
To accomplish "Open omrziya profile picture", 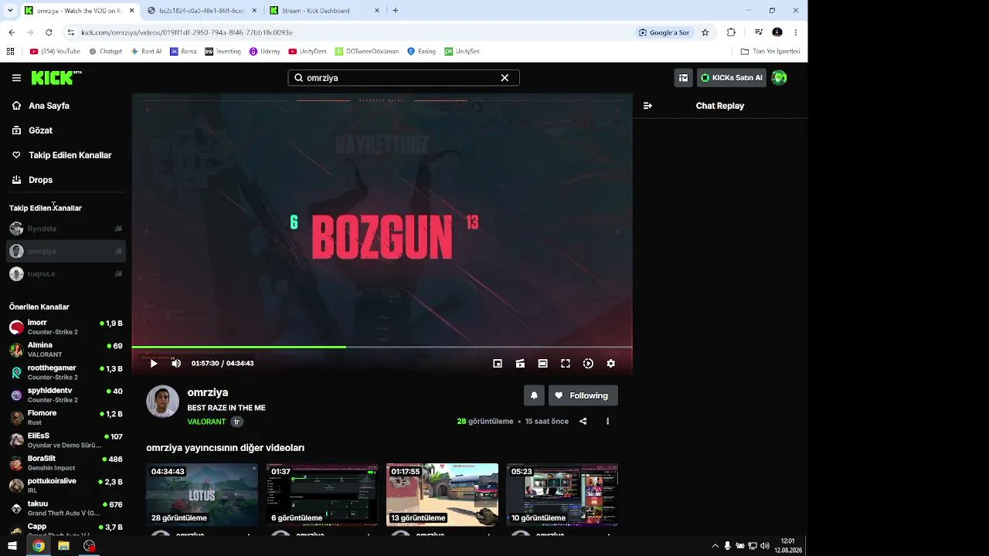I will pyautogui.click(x=163, y=402).
